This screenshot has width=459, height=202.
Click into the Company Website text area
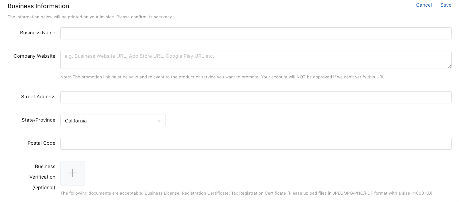(x=256, y=60)
